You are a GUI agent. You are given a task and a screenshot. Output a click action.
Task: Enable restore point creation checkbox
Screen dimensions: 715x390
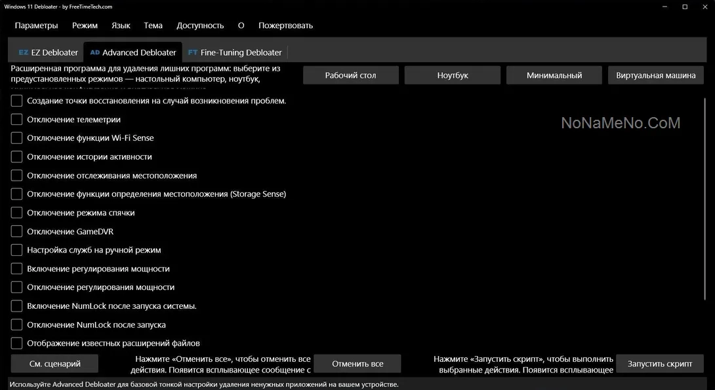(17, 101)
